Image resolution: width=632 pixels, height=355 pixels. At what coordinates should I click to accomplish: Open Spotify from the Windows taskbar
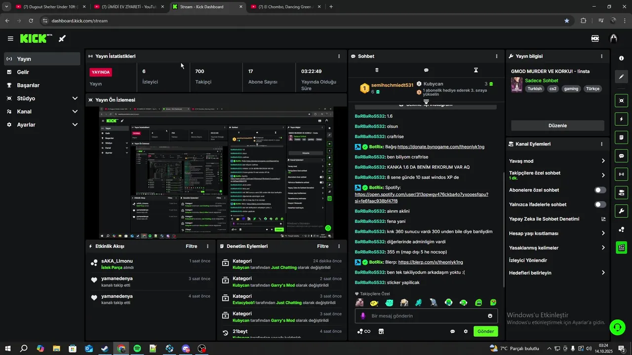point(137,349)
